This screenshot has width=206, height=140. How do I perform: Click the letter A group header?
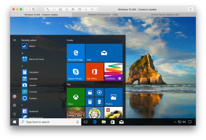22,53
